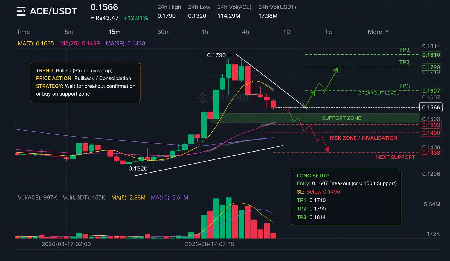Click the MA(99): 0.1438 indicator label
Viewport: 450px width, 261px height.
[126, 43]
